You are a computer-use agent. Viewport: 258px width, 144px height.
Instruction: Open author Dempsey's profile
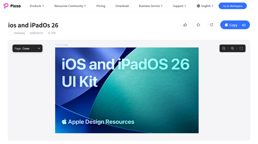(x=20, y=33)
